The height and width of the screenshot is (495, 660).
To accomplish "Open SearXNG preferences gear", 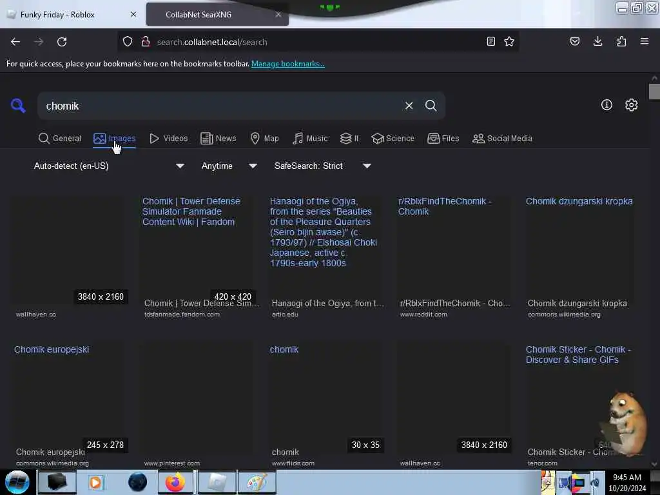I will pyautogui.click(x=631, y=105).
